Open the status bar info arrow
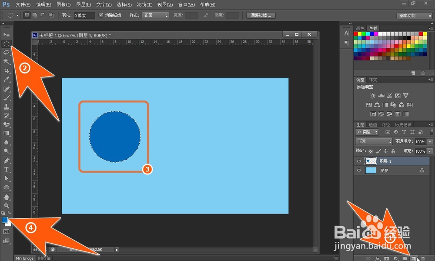This screenshot has height=261, width=435. [117, 250]
